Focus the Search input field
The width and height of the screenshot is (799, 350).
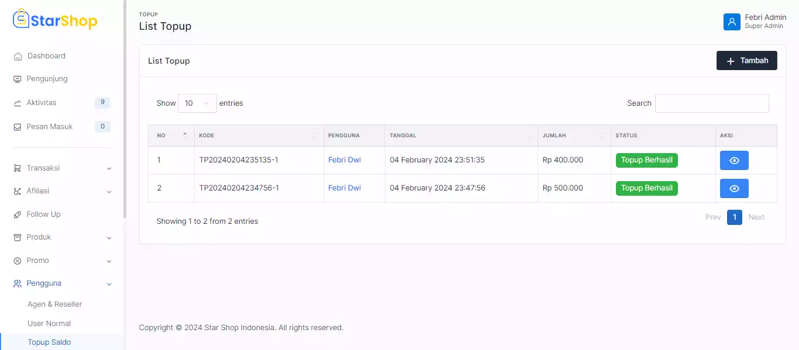coord(711,103)
